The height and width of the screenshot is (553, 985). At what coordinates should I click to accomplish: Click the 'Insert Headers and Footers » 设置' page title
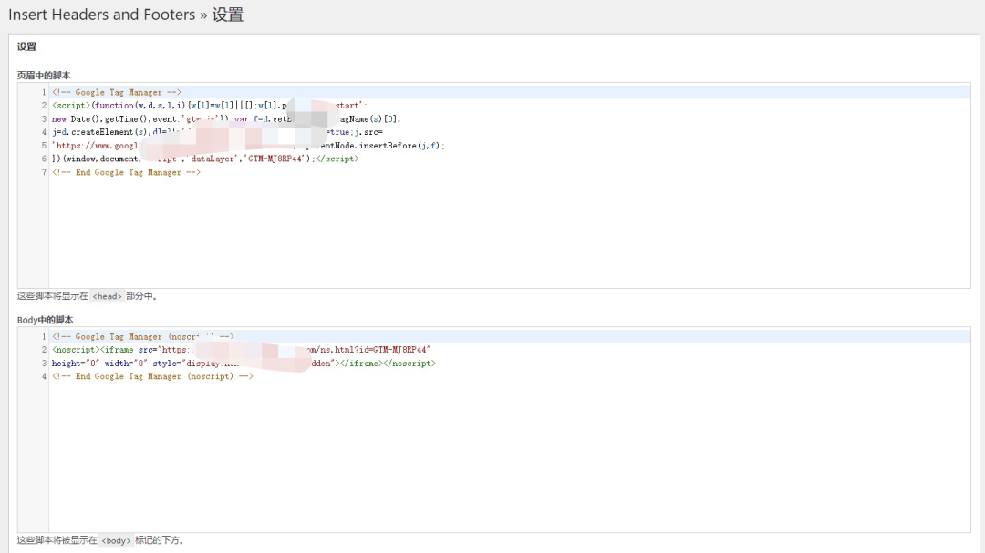click(126, 15)
